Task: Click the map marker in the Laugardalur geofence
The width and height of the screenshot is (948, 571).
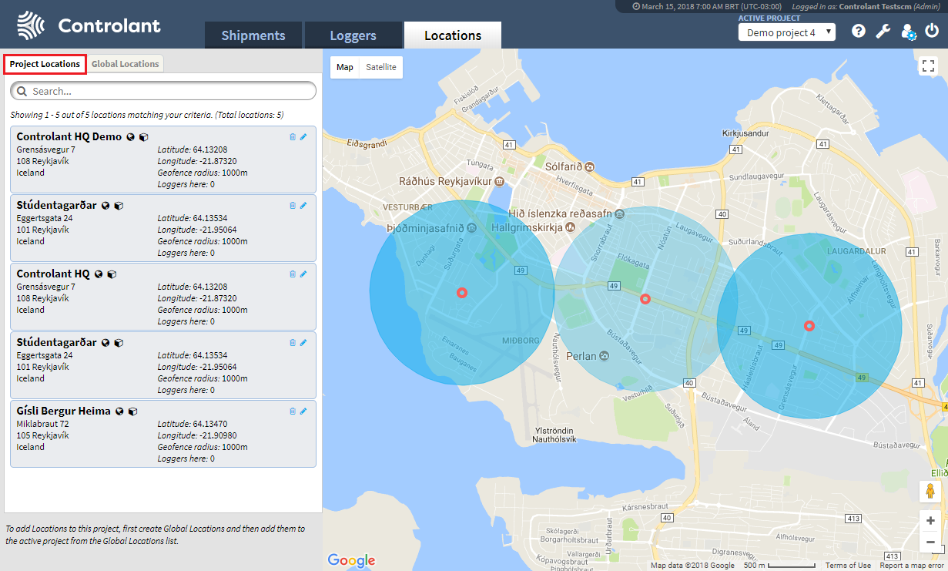Action: 809,326
